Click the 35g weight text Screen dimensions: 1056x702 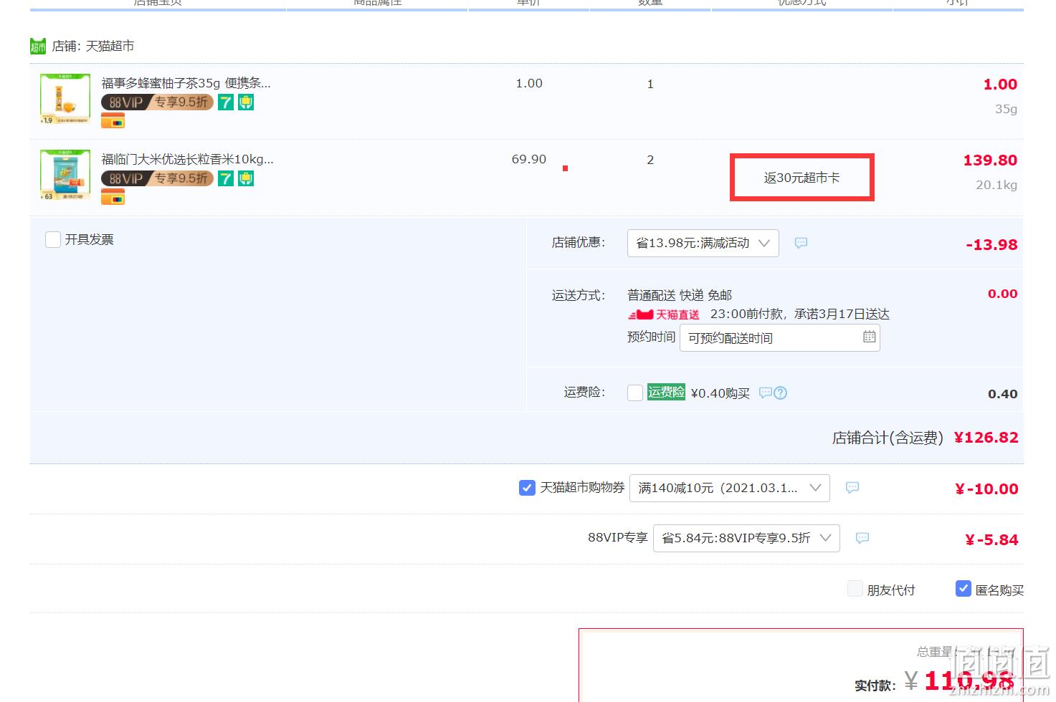coord(1006,109)
